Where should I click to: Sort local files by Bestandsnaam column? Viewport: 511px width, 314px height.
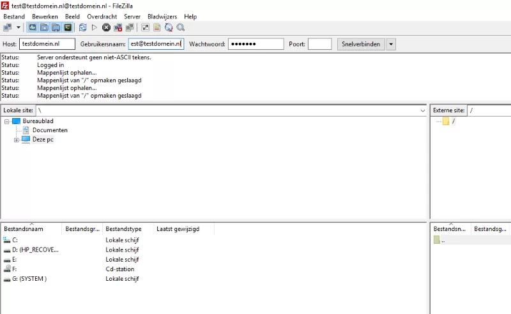tap(31, 229)
